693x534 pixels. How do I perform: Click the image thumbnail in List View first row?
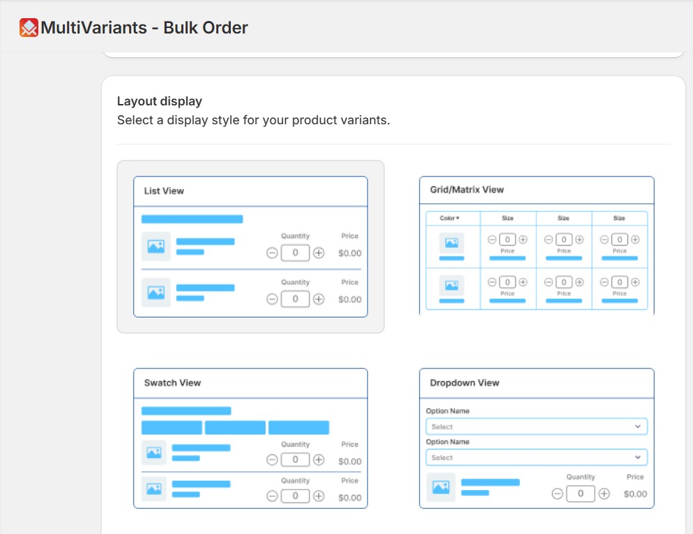tap(155, 246)
